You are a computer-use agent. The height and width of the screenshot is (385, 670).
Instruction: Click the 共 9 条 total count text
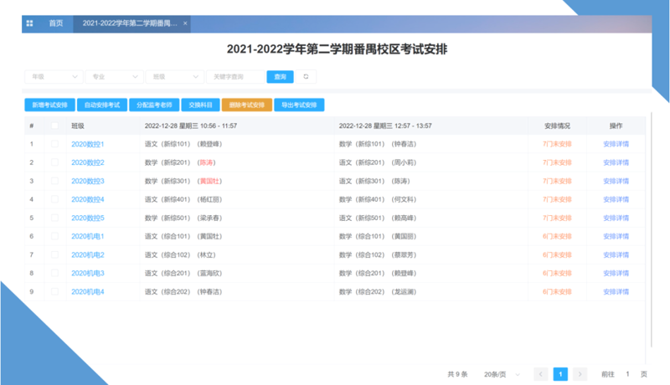coord(457,374)
